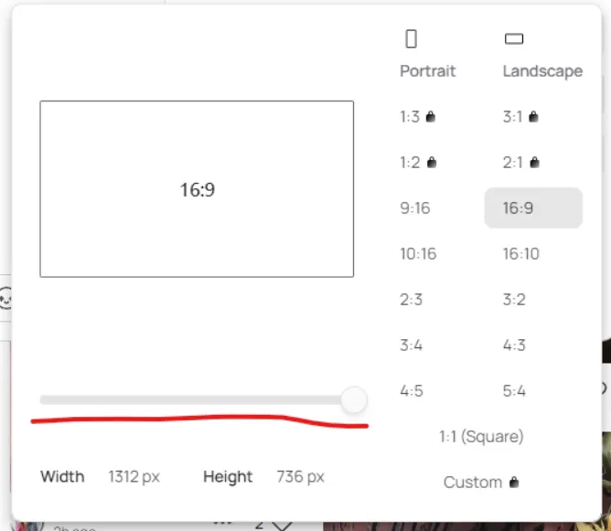
Task: Choose the 3:2 aspect ratio
Action: [x=514, y=300]
